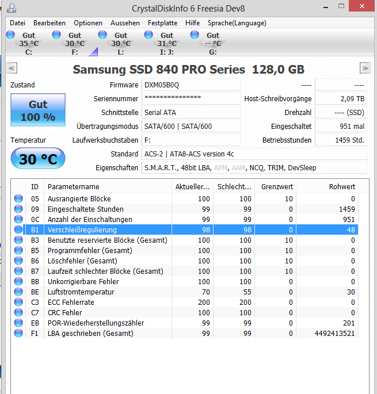Click the masked Seriennummer field

point(191,99)
